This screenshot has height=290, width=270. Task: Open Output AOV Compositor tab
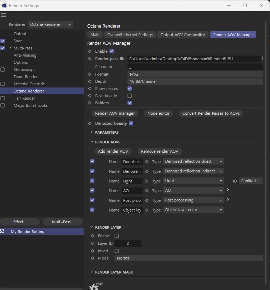[x=183, y=35]
